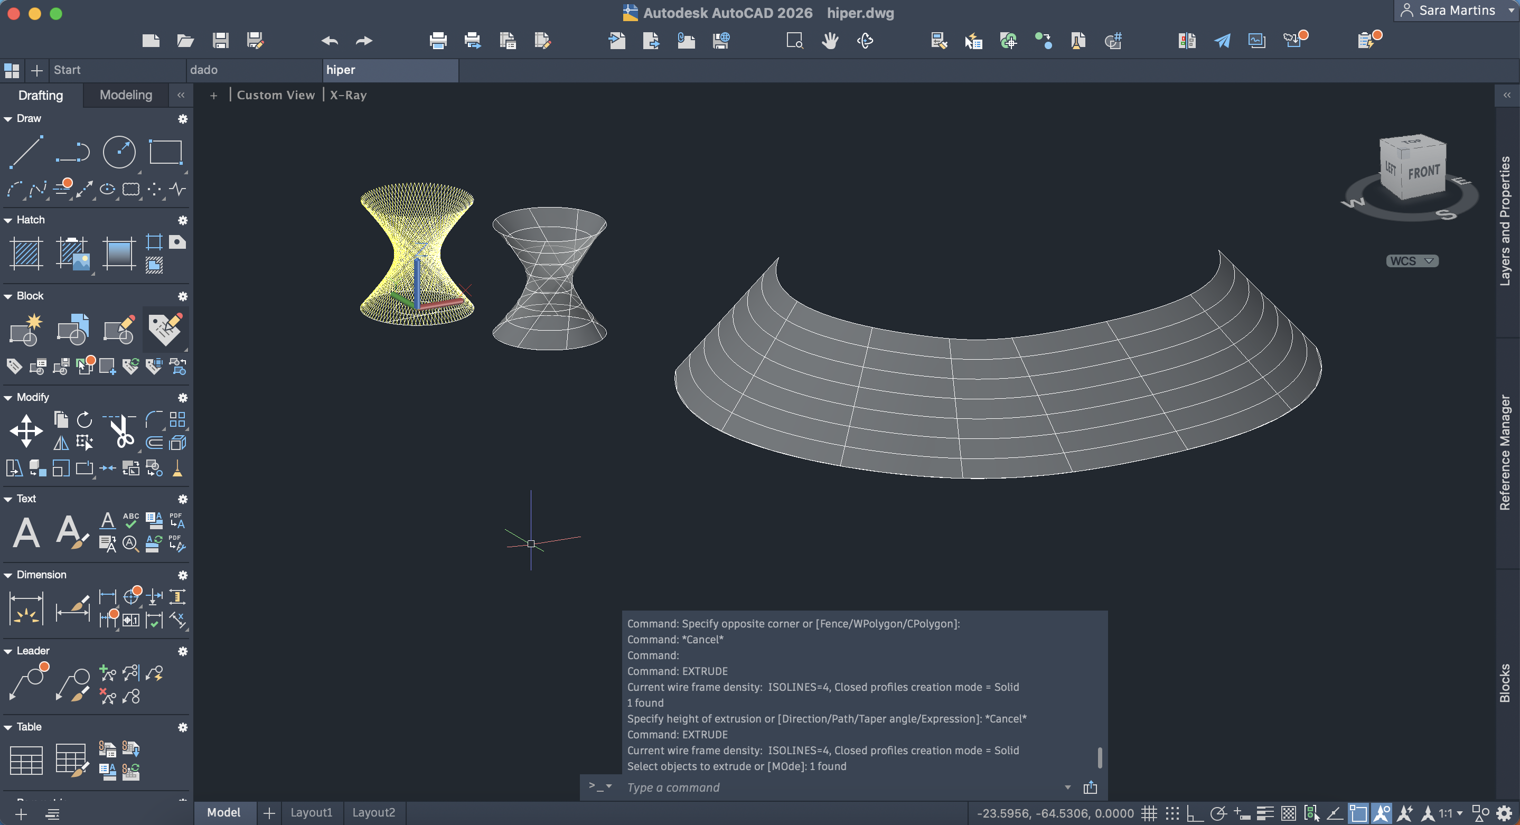Toggle grid display in status bar
The image size is (1520, 825).
pyautogui.click(x=1149, y=813)
